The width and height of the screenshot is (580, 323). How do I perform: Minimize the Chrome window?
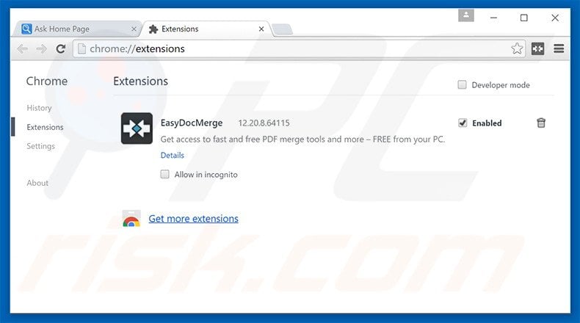tap(494, 18)
